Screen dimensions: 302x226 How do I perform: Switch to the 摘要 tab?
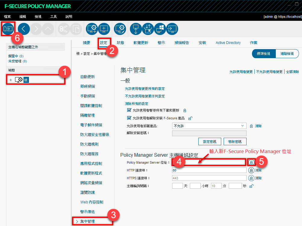click(87, 43)
